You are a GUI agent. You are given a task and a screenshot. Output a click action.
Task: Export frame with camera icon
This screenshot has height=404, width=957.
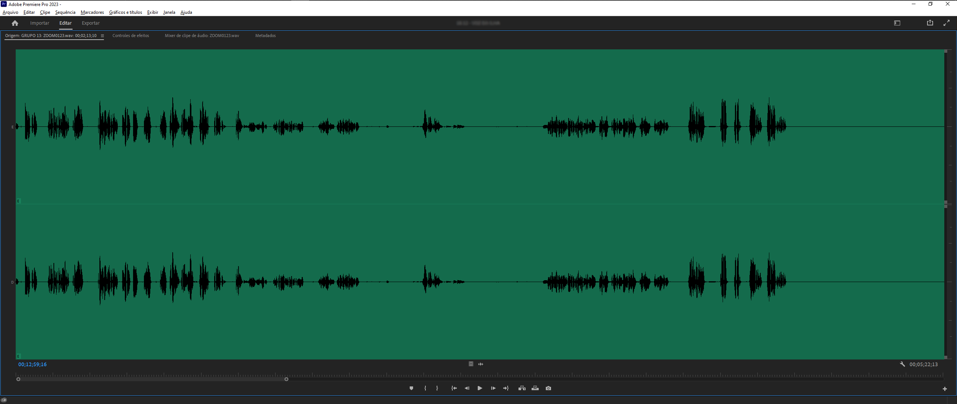548,388
